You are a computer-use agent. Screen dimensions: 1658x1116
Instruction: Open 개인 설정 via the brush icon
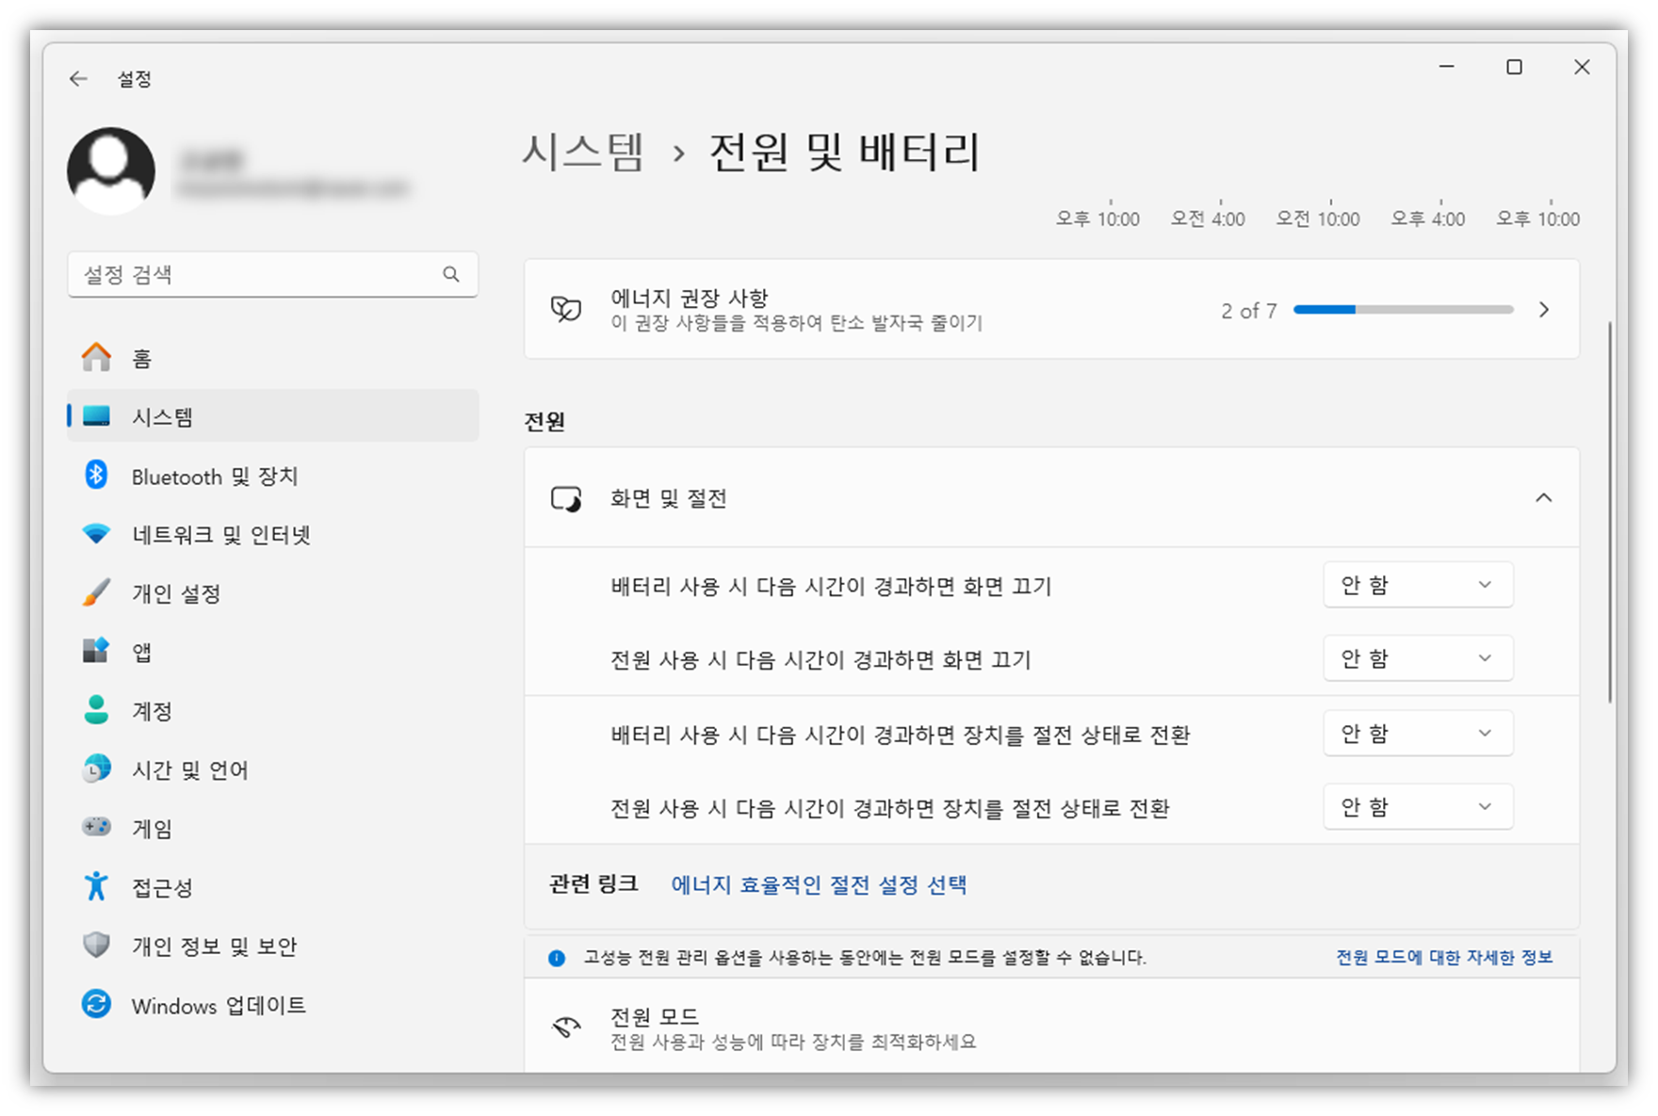pyautogui.click(x=95, y=592)
